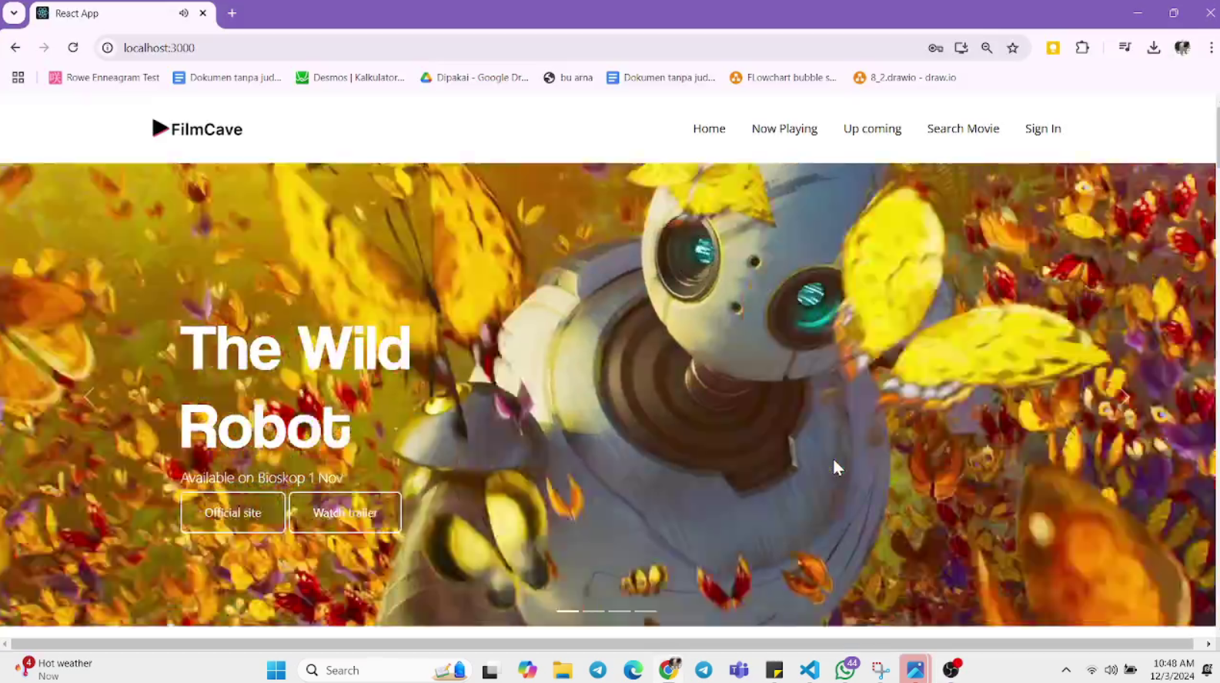This screenshot has width=1220, height=683.
Task: Go to Search Movie page
Action: tap(962, 128)
